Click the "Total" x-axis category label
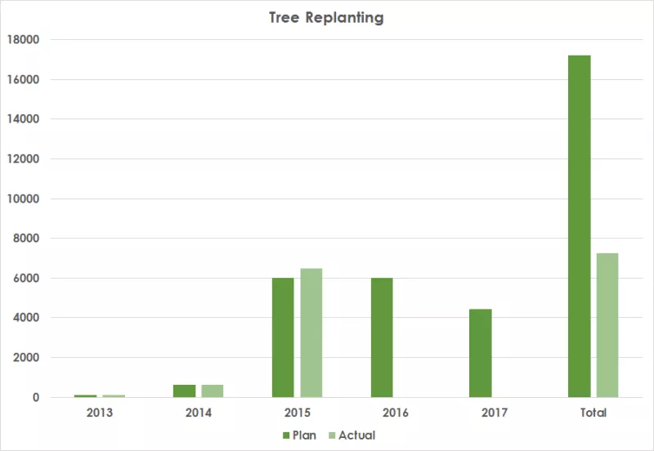Viewport: 654px width, 451px height. 594,413
